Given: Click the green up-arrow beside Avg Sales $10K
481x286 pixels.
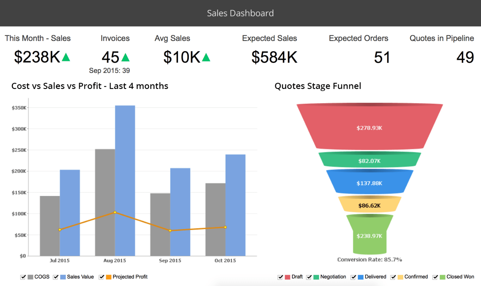Looking at the screenshot, I should coord(206,57).
